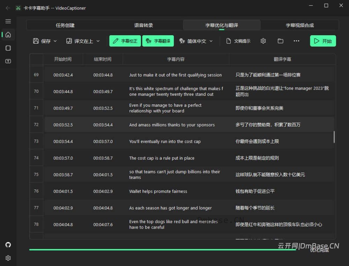The width and height of the screenshot is (349, 266).
Task: Click the 优化完成 status text
Action: point(319,250)
